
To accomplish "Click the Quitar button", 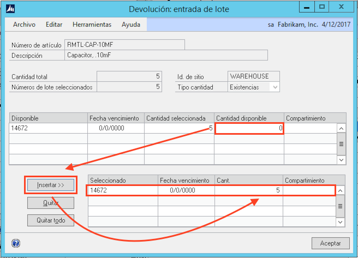I will point(51,203).
